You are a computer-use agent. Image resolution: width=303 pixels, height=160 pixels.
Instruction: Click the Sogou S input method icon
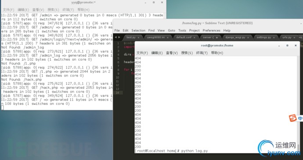(x=293, y=118)
